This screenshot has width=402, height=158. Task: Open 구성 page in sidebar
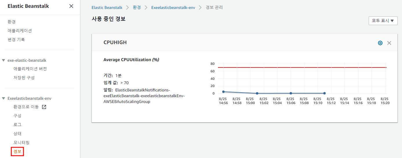[x=17, y=116]
